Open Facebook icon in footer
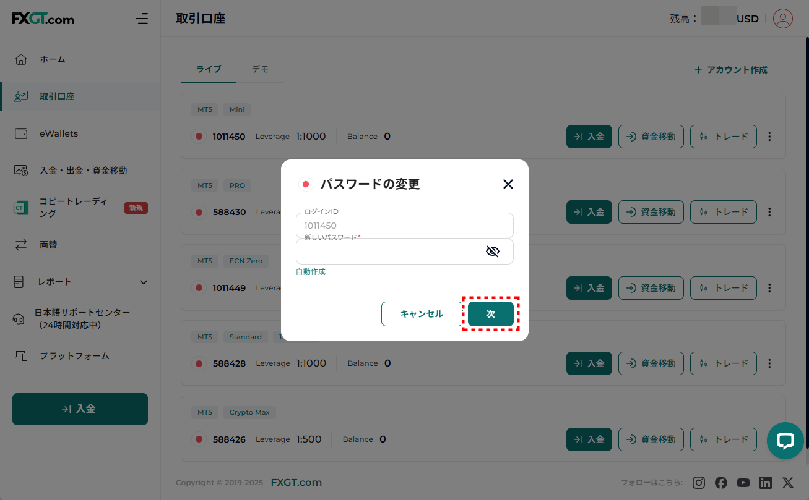Screen dimensions: 809x500 721,483
